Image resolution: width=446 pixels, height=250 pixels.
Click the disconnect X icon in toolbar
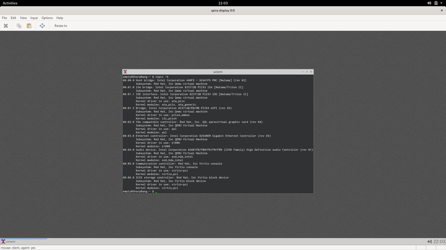6,26
